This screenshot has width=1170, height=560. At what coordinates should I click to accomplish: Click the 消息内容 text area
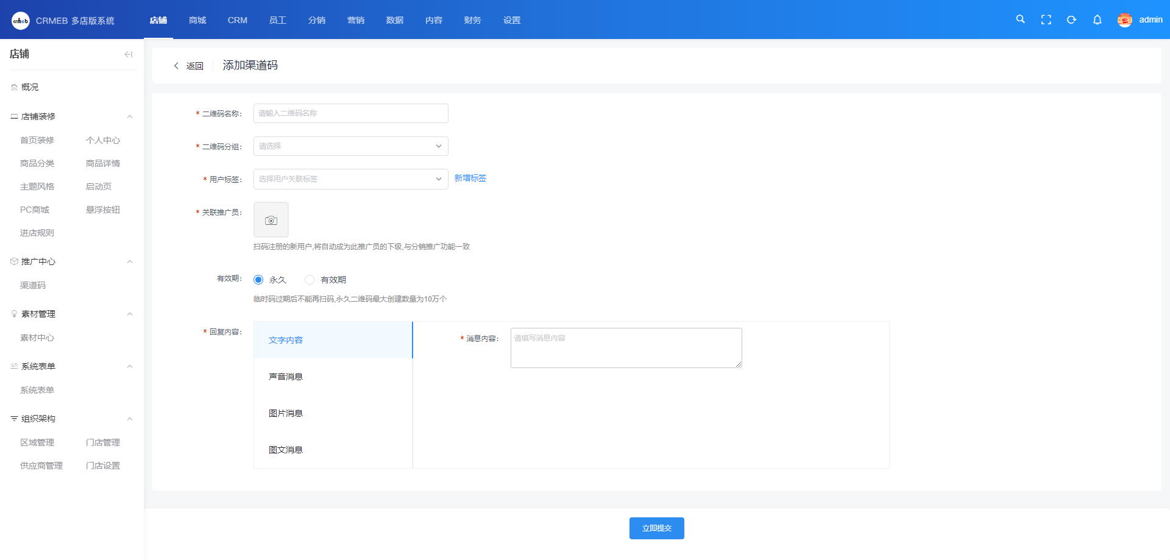pyautogui.click(x=626, y=348)
